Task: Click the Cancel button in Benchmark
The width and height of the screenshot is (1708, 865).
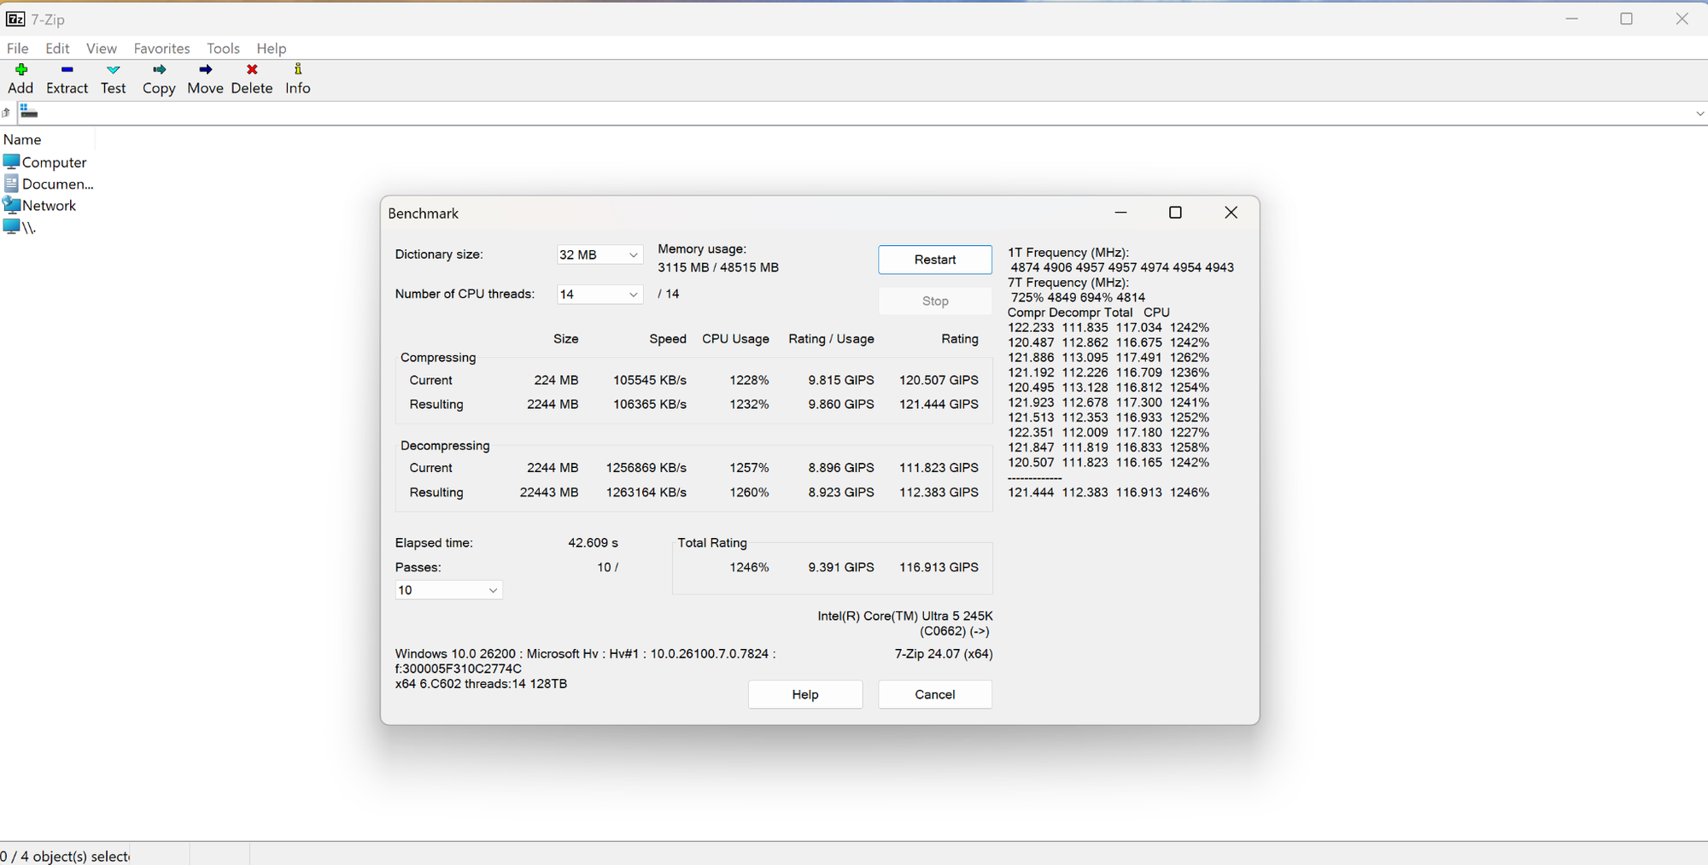Action: pos(934,694)
